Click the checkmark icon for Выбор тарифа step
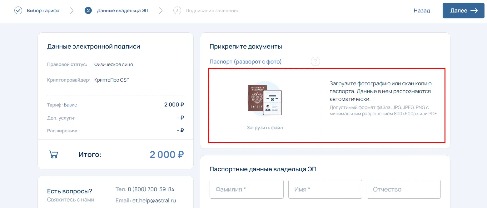 (18, 11)
